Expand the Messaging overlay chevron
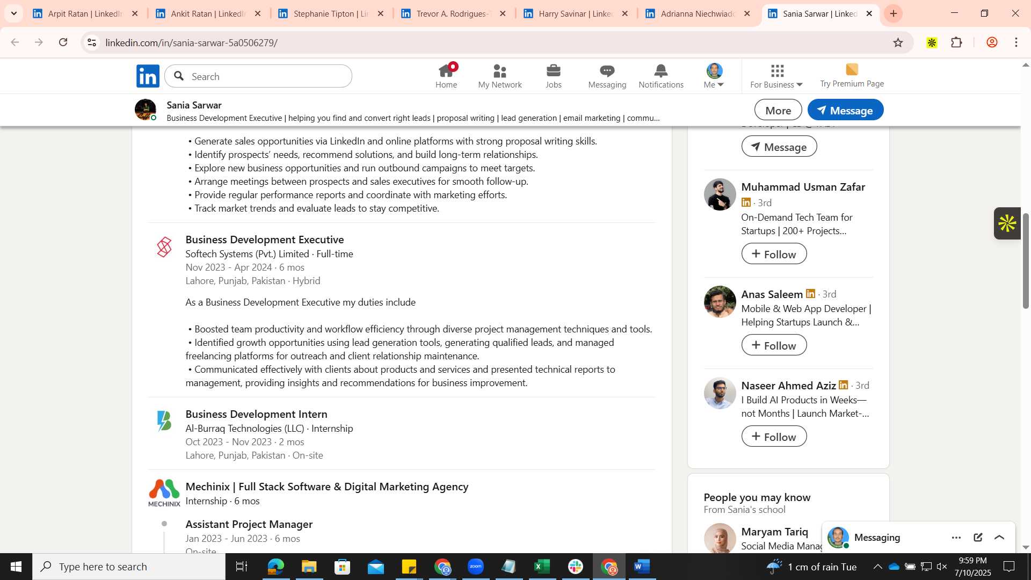This screenshot has width=1031, height=580. pos(999,538)
